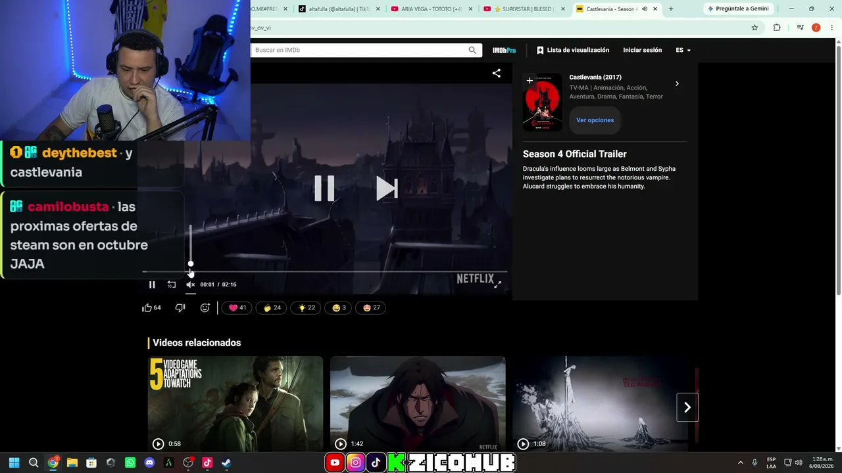Skip to the next video in player
Viewport: 842px width, 473px height.
(x=387, y=189)
